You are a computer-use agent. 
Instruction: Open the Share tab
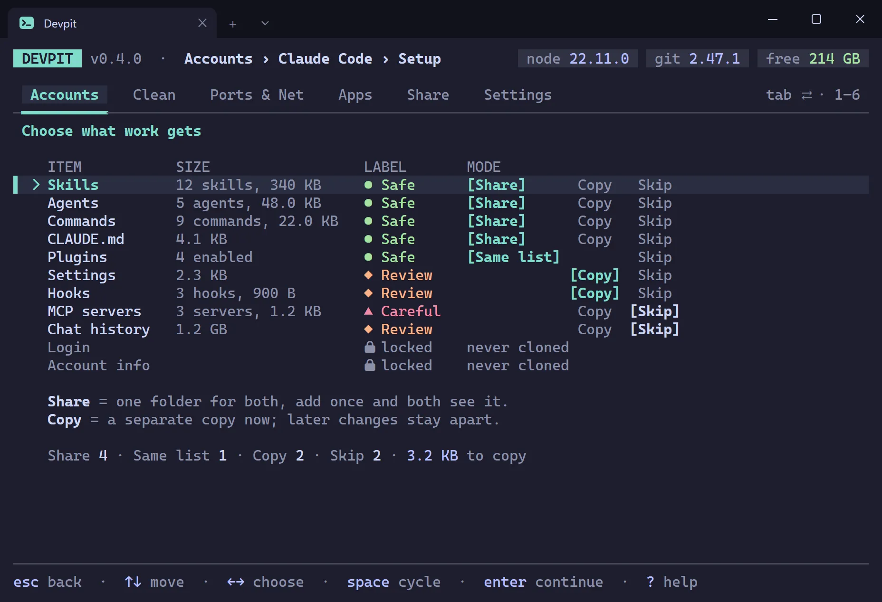[x=428, y=95]
